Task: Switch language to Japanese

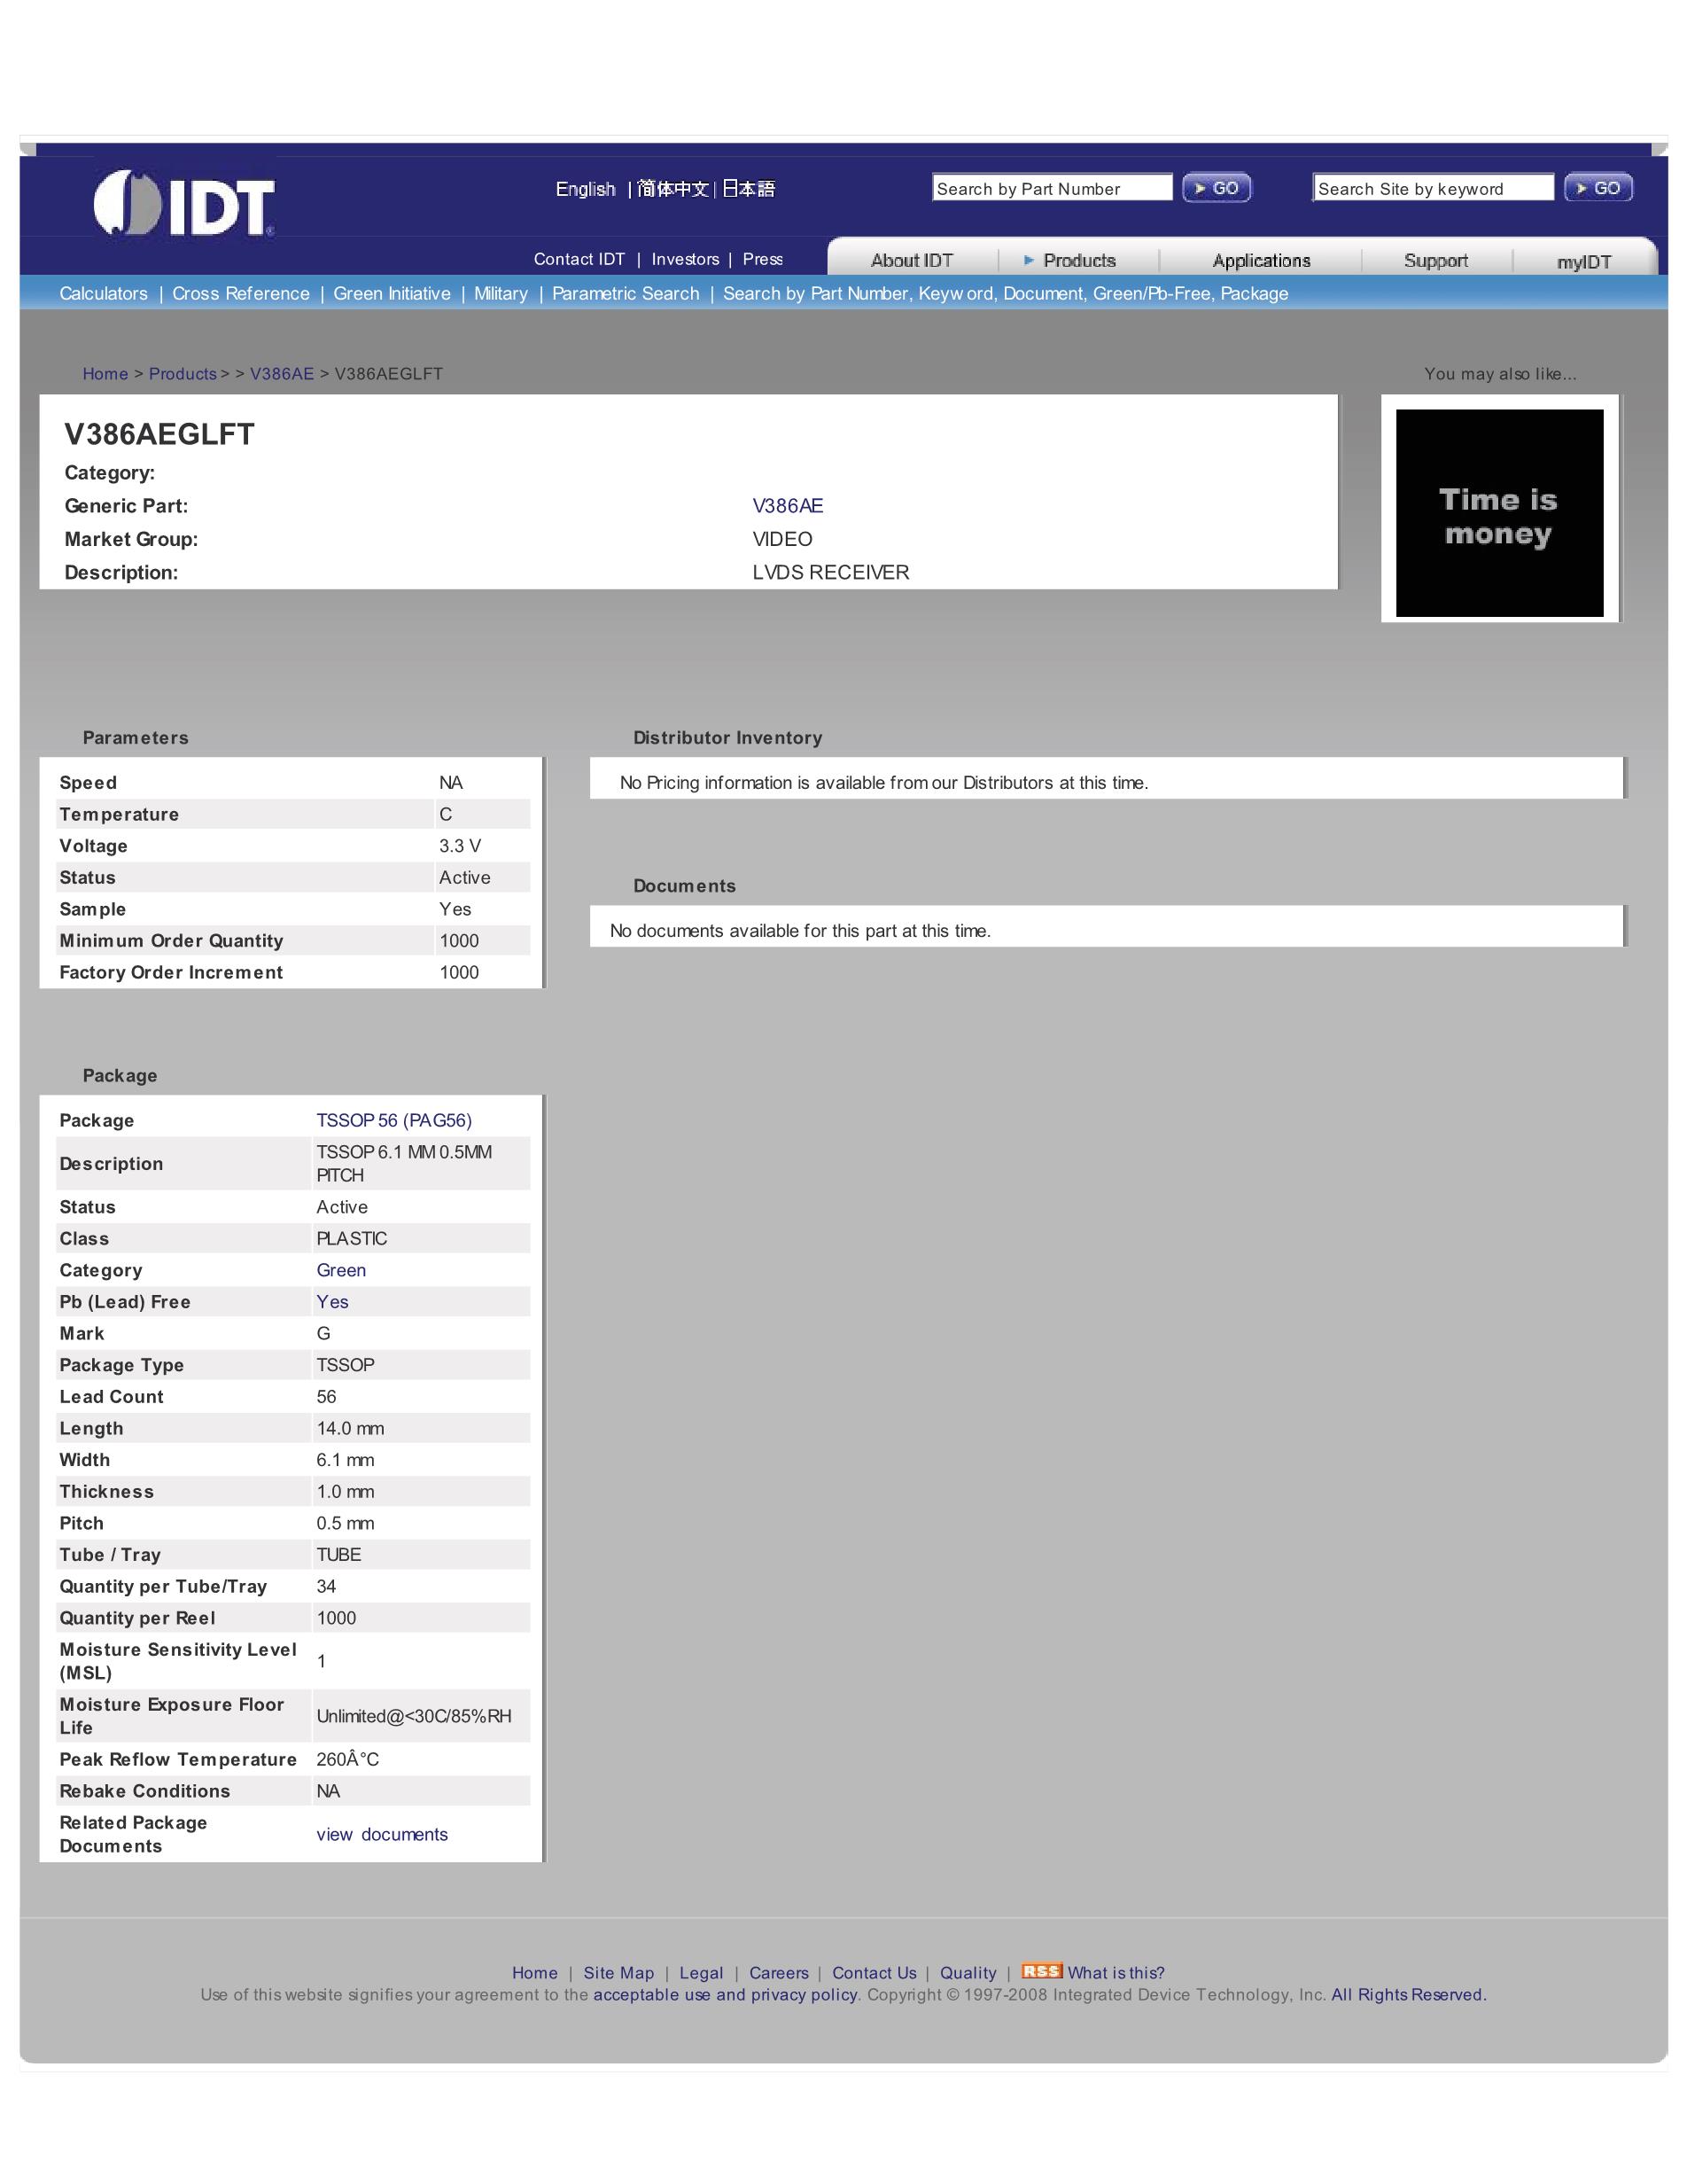Action: pos(749,189)
